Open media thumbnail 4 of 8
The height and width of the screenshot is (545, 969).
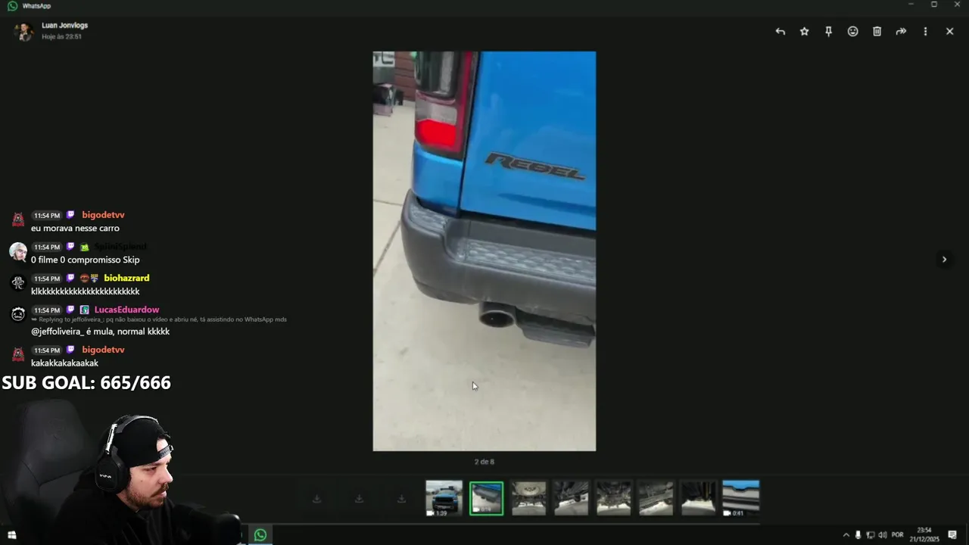point(571,498)
